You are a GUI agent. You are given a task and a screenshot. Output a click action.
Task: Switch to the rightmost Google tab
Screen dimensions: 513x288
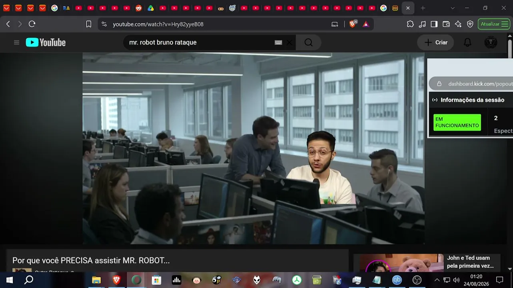[x=383, y=8]
